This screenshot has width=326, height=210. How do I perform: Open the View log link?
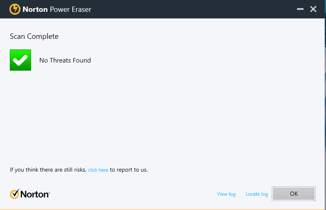tap(226, 194)
